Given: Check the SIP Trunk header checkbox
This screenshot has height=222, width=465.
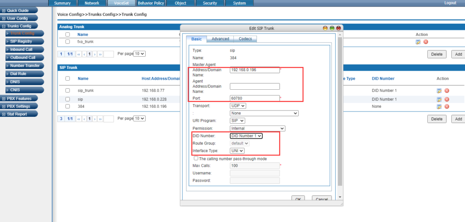Looking at the screenshot, I should (x=68, y=78).
